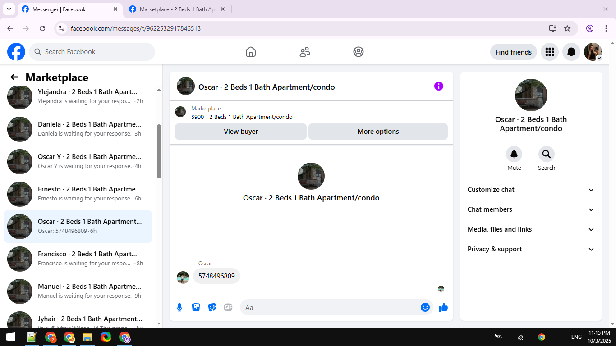Screen dimensions: 616x346
Task: Open the Chrome tab search dropdown
Action: [9, 9]
